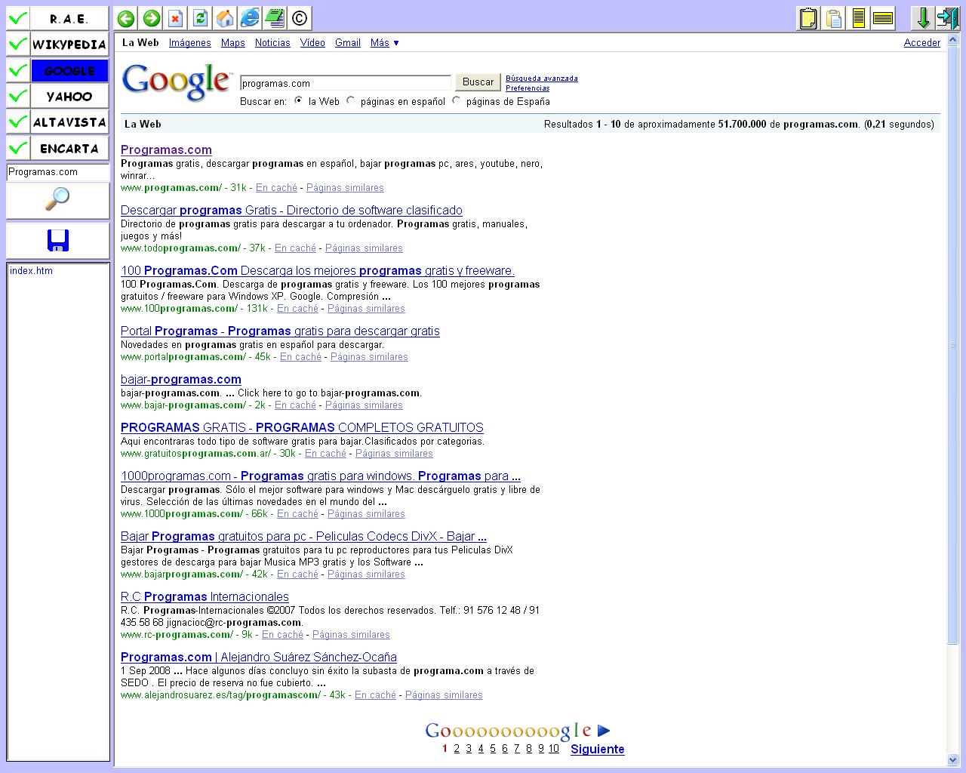Open 'Páginas similares' for todoprogramas.com
Image resolution: width=966 pixels, height=773 pixels.
pos(364,248)
